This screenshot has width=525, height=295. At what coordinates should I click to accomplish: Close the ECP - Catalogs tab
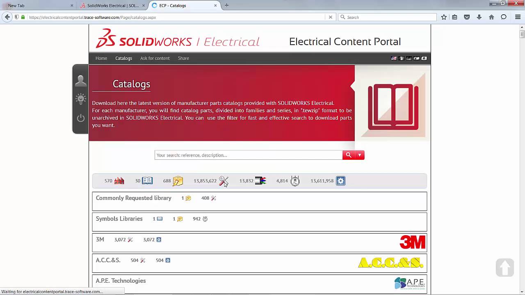pos(215,6)
